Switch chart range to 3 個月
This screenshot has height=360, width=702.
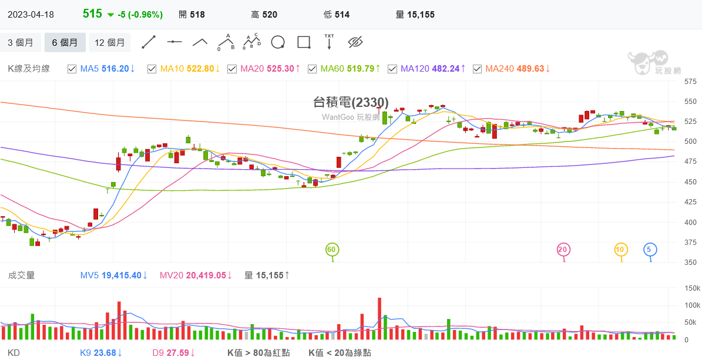20,42
